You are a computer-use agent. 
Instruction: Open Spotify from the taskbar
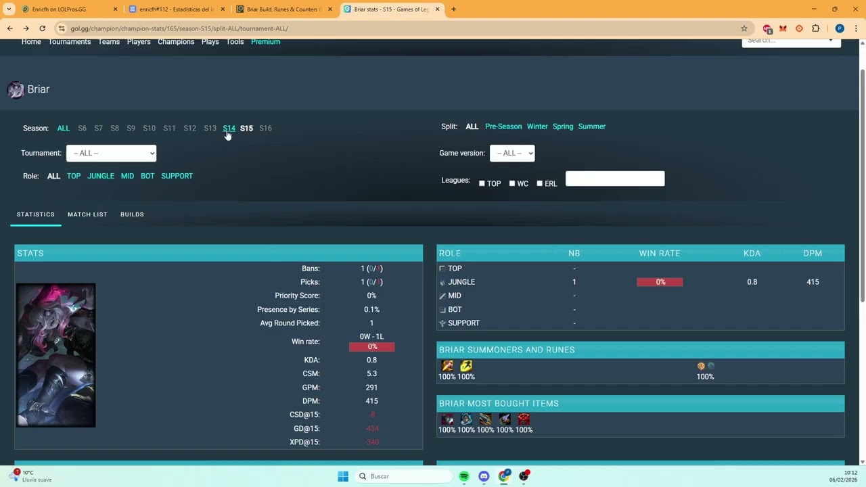464,476
